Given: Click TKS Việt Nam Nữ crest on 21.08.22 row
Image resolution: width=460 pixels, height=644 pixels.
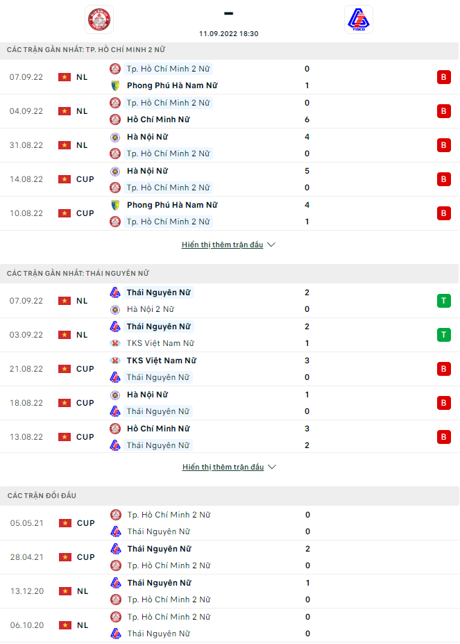Looking at the screenshot, I should pos(115,361).
